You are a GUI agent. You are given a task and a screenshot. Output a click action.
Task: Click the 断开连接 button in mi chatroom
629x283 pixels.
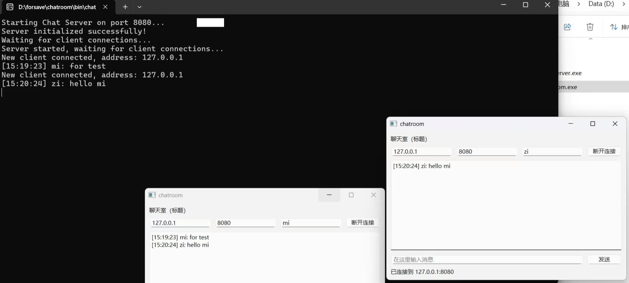point(363,222)
